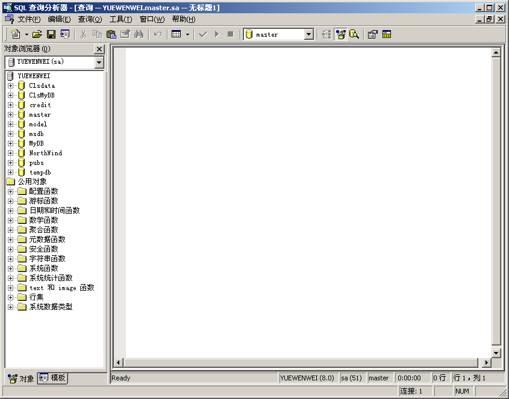Click the Paste clipboard icon
509x399 pixels.
click(x=111, y=34)
